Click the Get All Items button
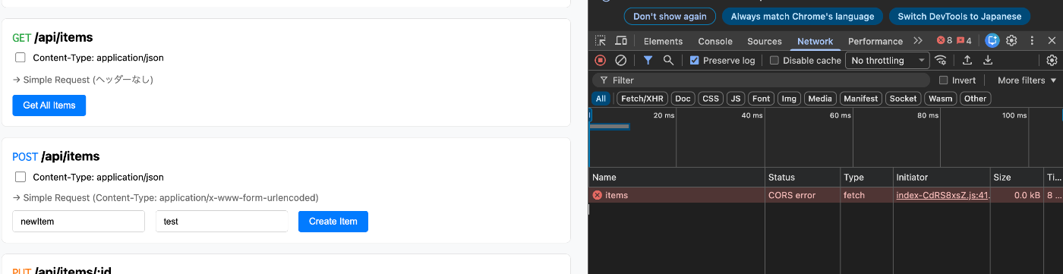 [49, 106]
